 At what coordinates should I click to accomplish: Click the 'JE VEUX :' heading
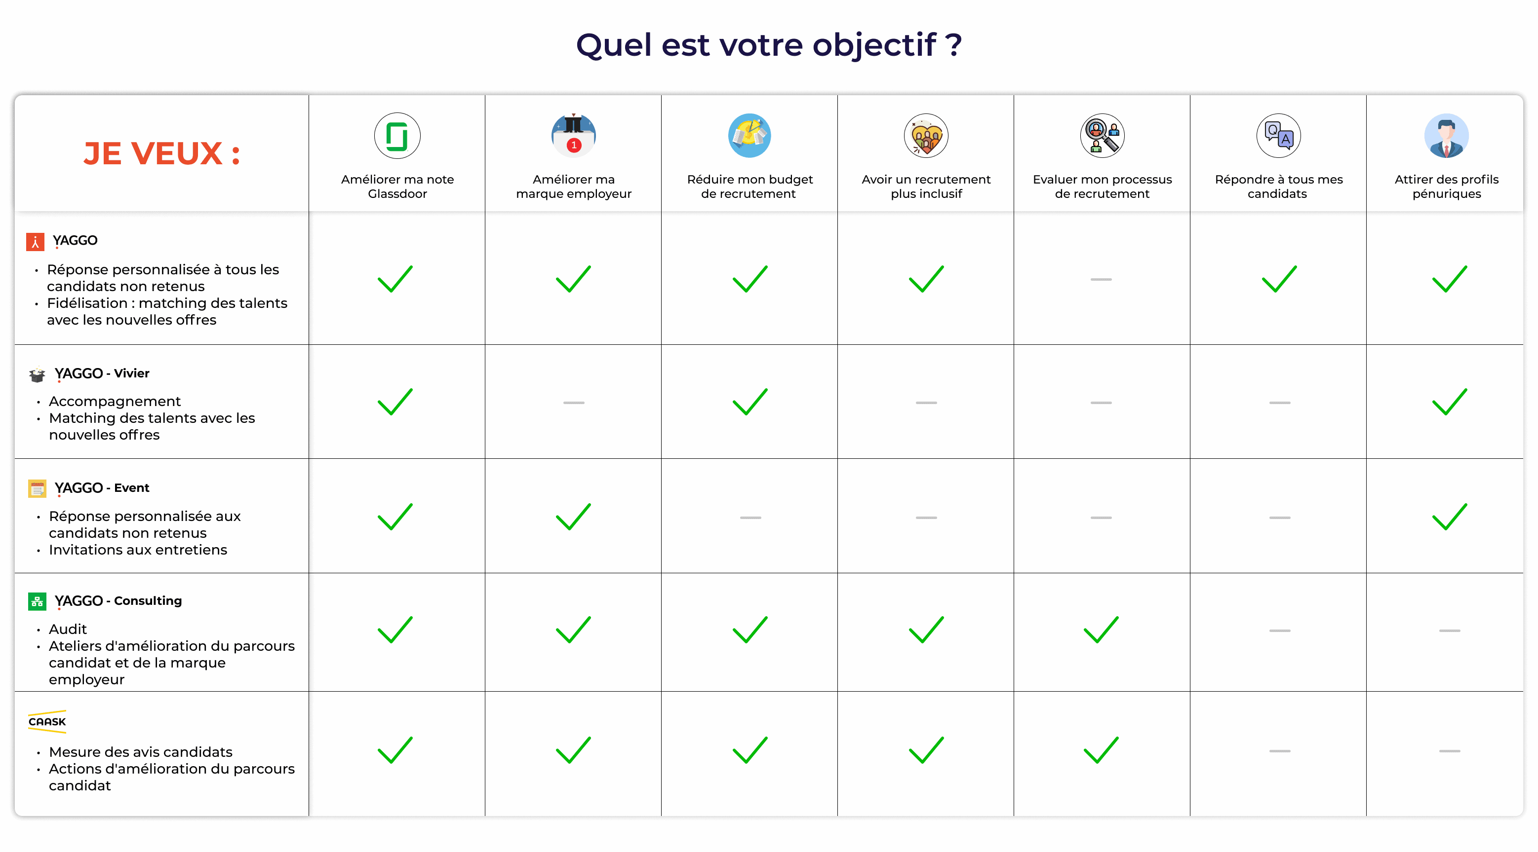click(x=162, y=153)
